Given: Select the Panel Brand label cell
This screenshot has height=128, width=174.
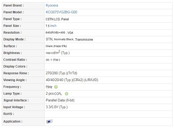Looking at the screenshot, I should point(23,5).
